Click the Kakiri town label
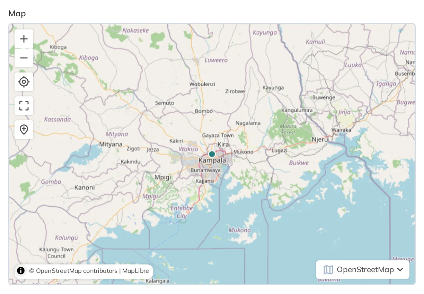The height and width of the screenshot is (294, 424). click(176, 141)
